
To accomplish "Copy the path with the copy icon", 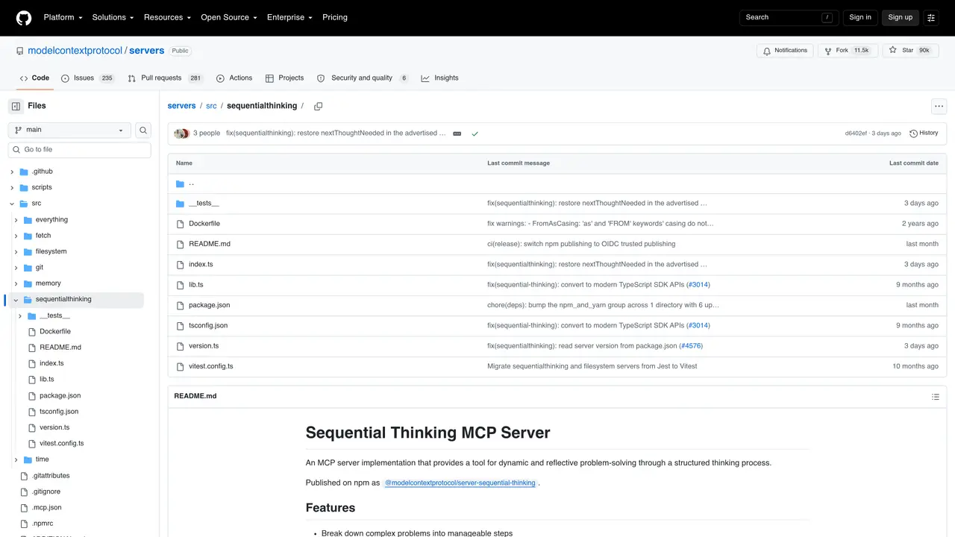I will (x=318, y=106).
